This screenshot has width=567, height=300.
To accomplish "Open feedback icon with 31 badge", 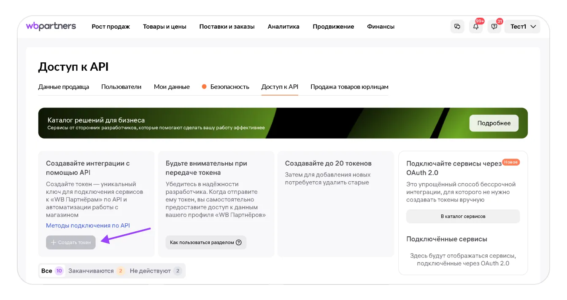I will [x=494, y=27].
